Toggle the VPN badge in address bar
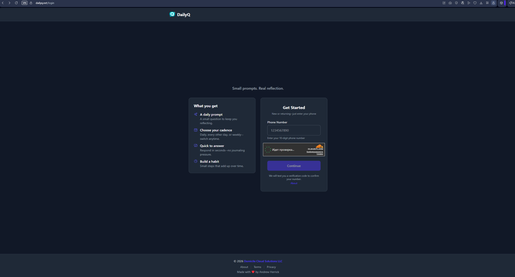This screenshot has height=277, width=515. click(24, 3)
